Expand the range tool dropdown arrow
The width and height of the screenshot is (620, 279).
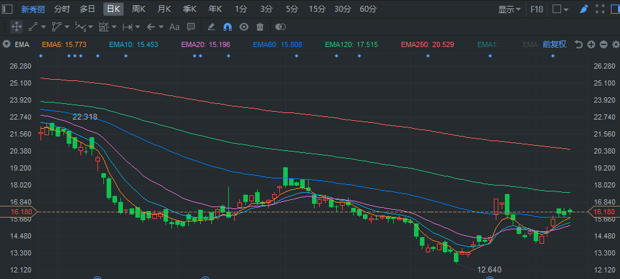(x=137, y=27)
